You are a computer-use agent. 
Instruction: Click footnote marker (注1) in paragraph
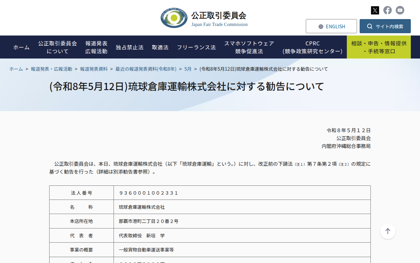[x=300, y=164]
